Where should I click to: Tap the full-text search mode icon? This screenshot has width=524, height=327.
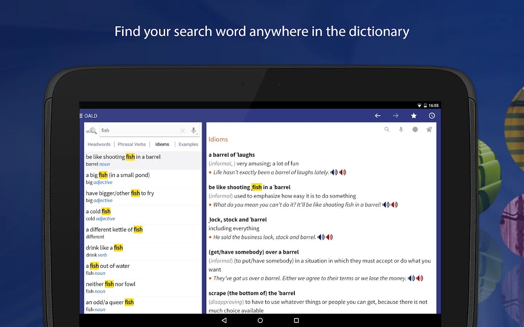click(91, 131)
